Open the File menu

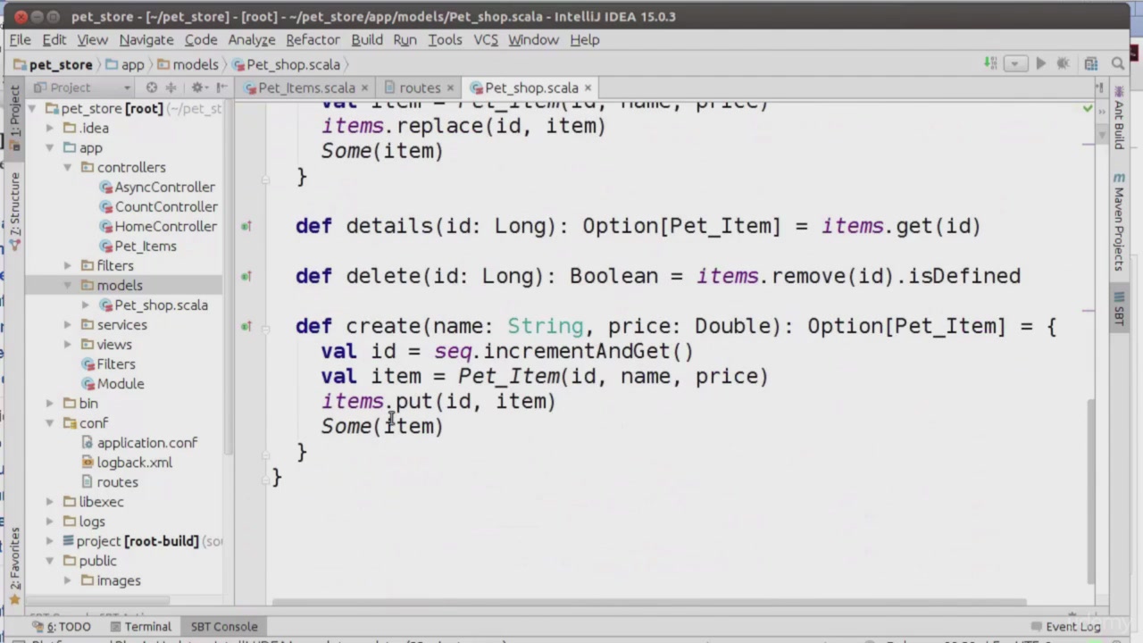point(20,39)
